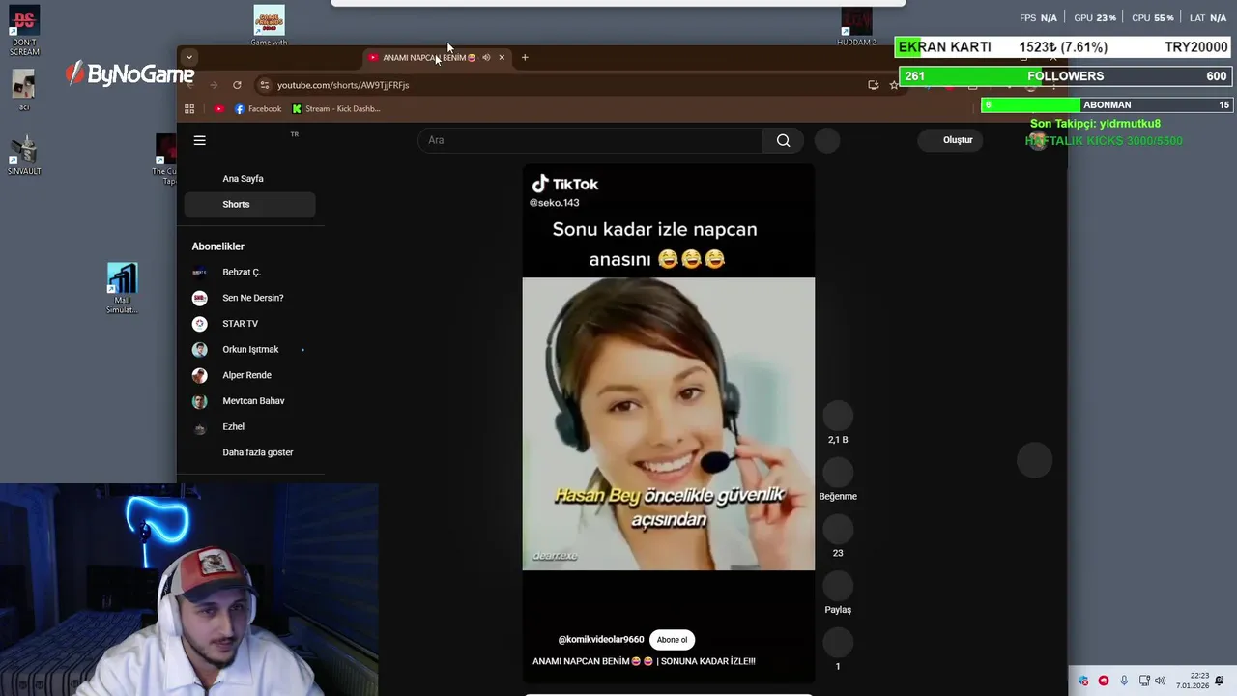Share the short via 'Paylaş' button
The width and height of the screenshot is (1237, 696).
pos(838,586)
